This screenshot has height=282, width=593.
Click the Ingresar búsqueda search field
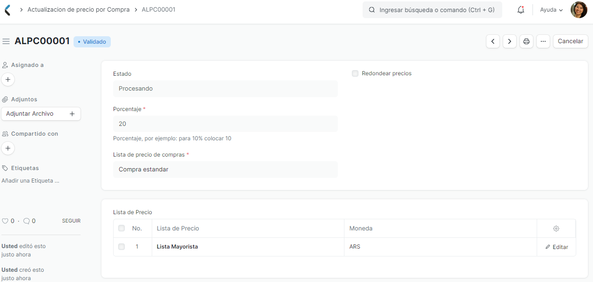tap(432, 9)
